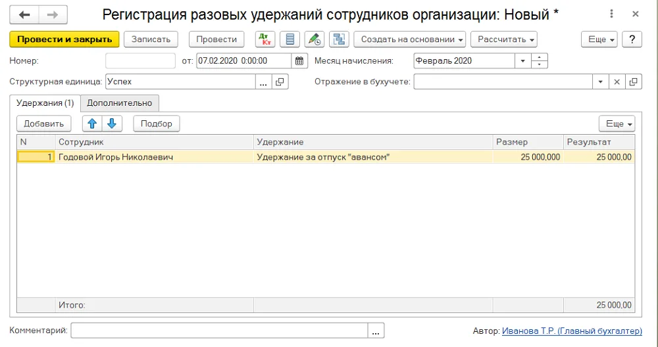The width and height of the screenshot is (658, 347).
Task: Expand Отражение в бухучете dropdown arrow
Action: (x=601, y=81)
